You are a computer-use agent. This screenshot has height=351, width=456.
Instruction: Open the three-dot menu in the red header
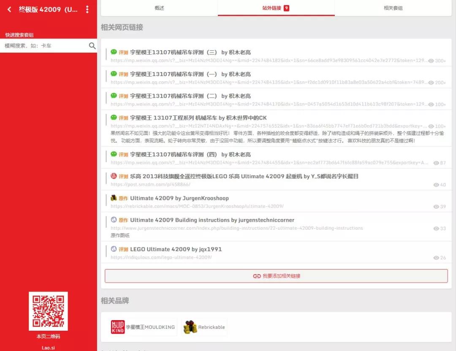pos(87,9)
